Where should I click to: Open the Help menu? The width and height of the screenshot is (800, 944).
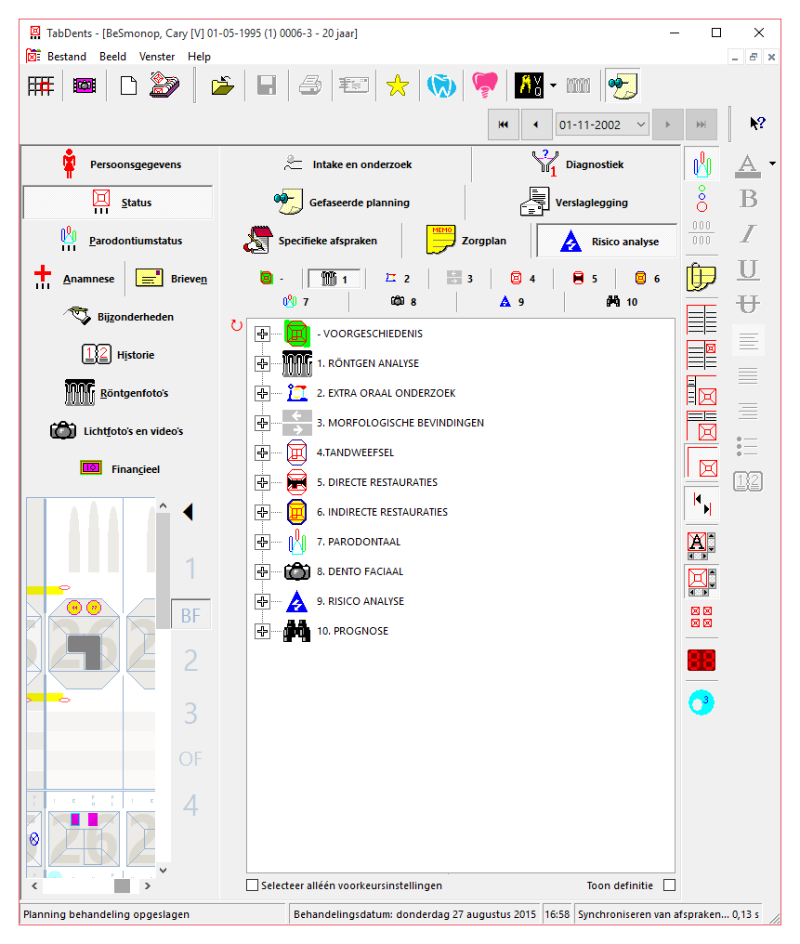click(199, 57)
